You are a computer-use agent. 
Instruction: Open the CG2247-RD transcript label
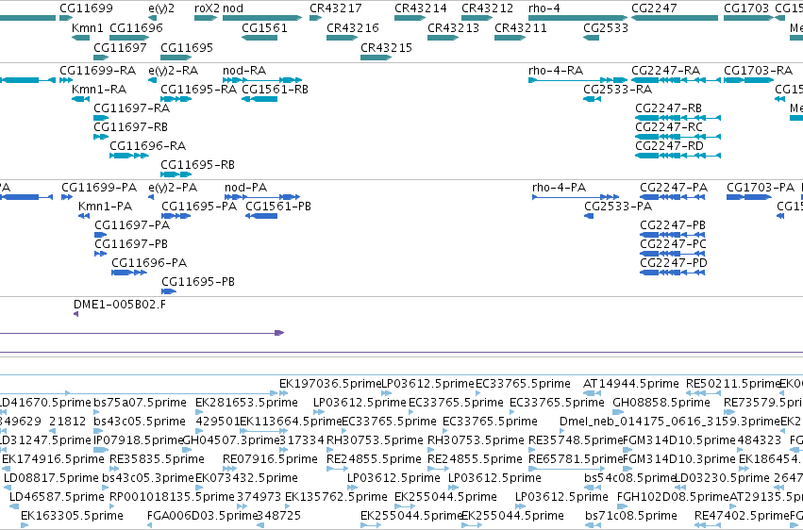click(669, 146)
